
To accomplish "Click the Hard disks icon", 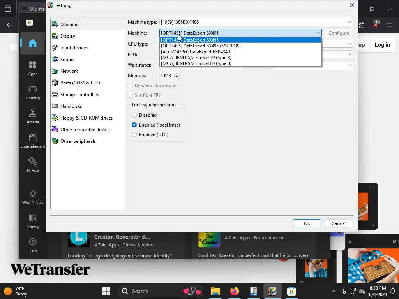I will 55,106.
